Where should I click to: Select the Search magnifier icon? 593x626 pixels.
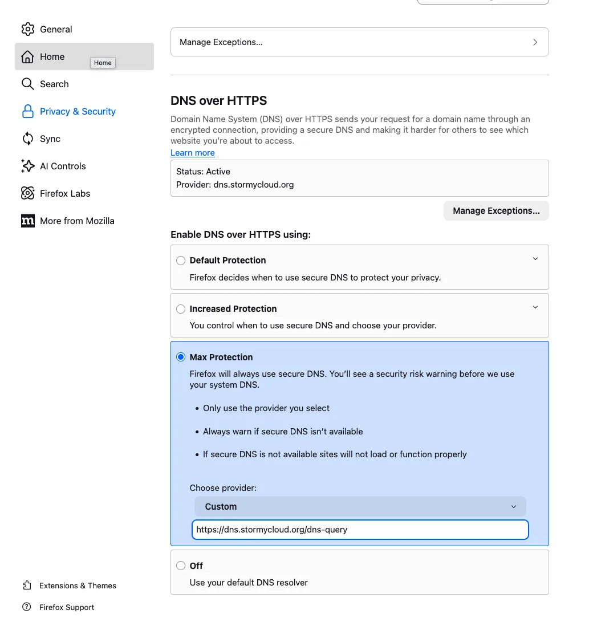tap(27, 84)
